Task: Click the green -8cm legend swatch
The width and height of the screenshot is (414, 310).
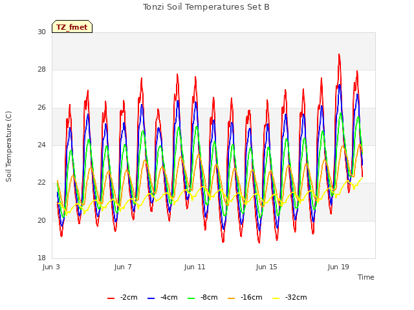Action: coord(191,298)
